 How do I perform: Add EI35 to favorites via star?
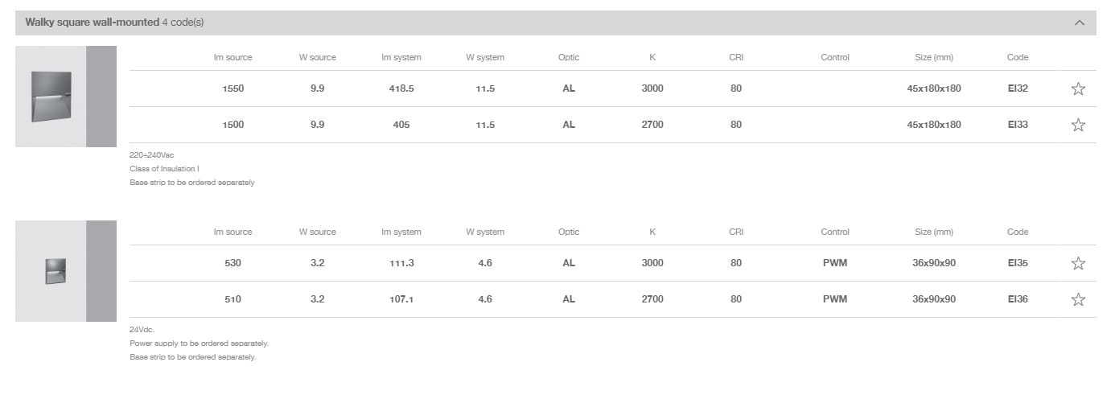pos(1078,264)
